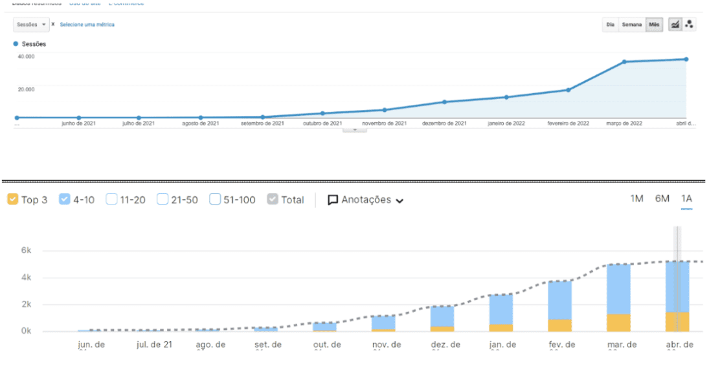Image resolution: width=709 pixels, height=367 pixels.
Task: Click the outubro de 2021 data point
Action: (322, 113)
